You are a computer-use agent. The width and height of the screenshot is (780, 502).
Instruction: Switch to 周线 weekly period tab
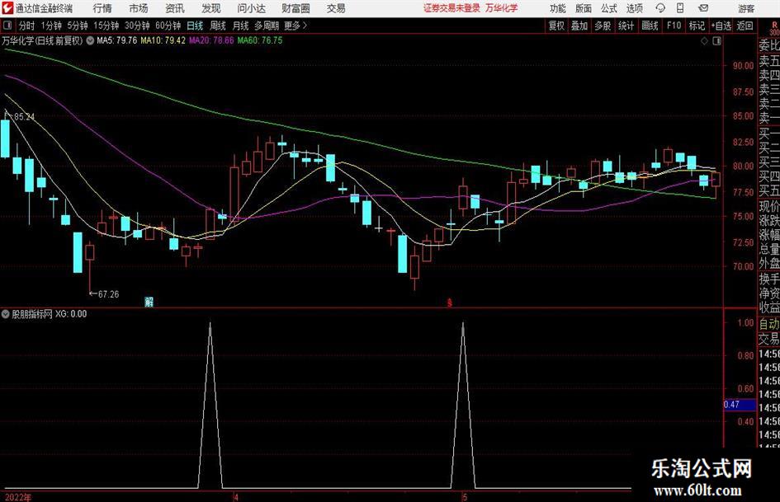(217, 26)
